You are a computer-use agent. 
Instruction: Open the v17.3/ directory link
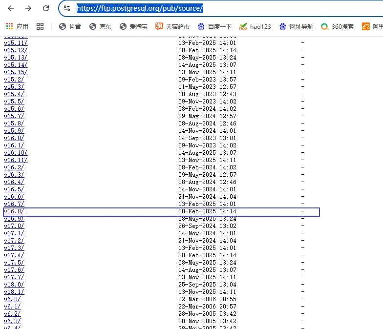click(x=14, y=248)
